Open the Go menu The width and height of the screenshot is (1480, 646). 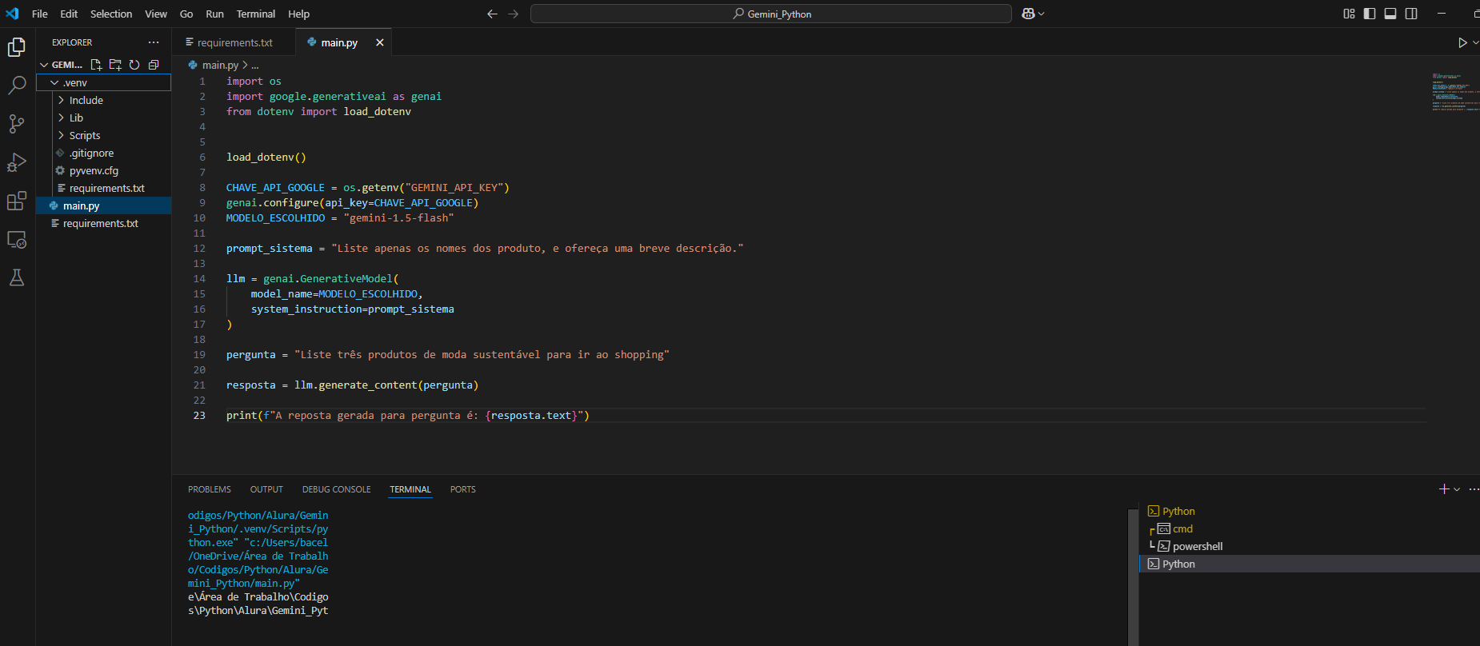pos(186,14)
